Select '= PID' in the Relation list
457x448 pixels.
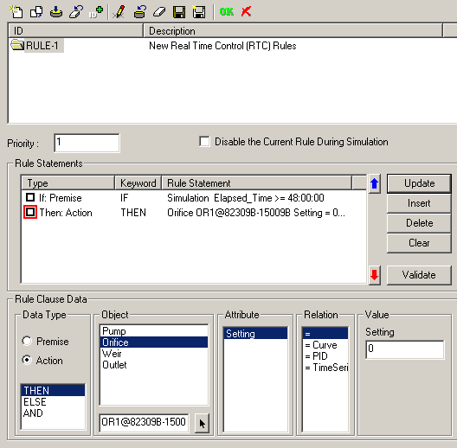325,356
